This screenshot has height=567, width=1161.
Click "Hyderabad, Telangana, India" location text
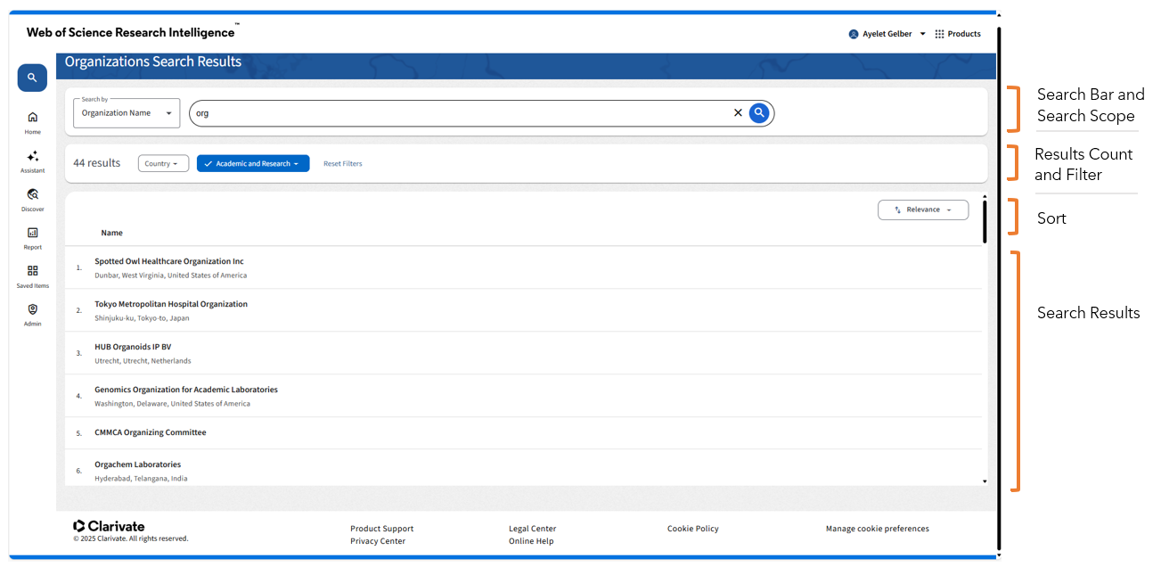pos(141,479)
